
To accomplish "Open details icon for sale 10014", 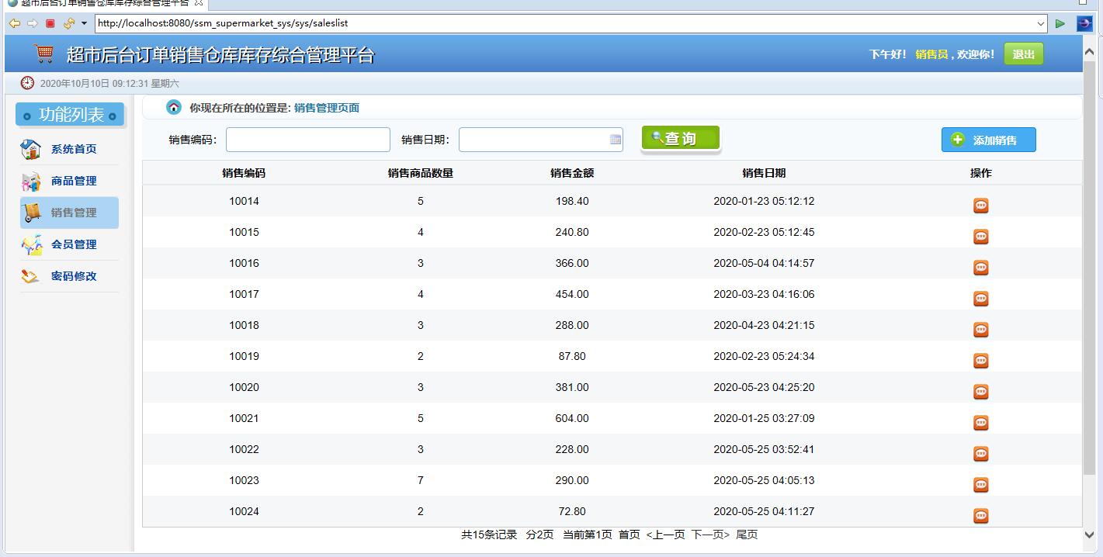I will click(980, 205).
